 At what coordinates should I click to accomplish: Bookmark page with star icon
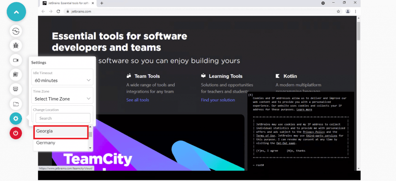click(x=338, y=11)
